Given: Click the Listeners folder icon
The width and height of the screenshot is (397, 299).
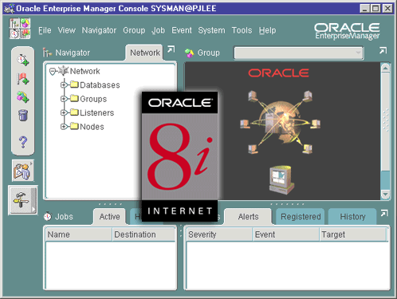Looking at the screenshot, I should [75, 112].
